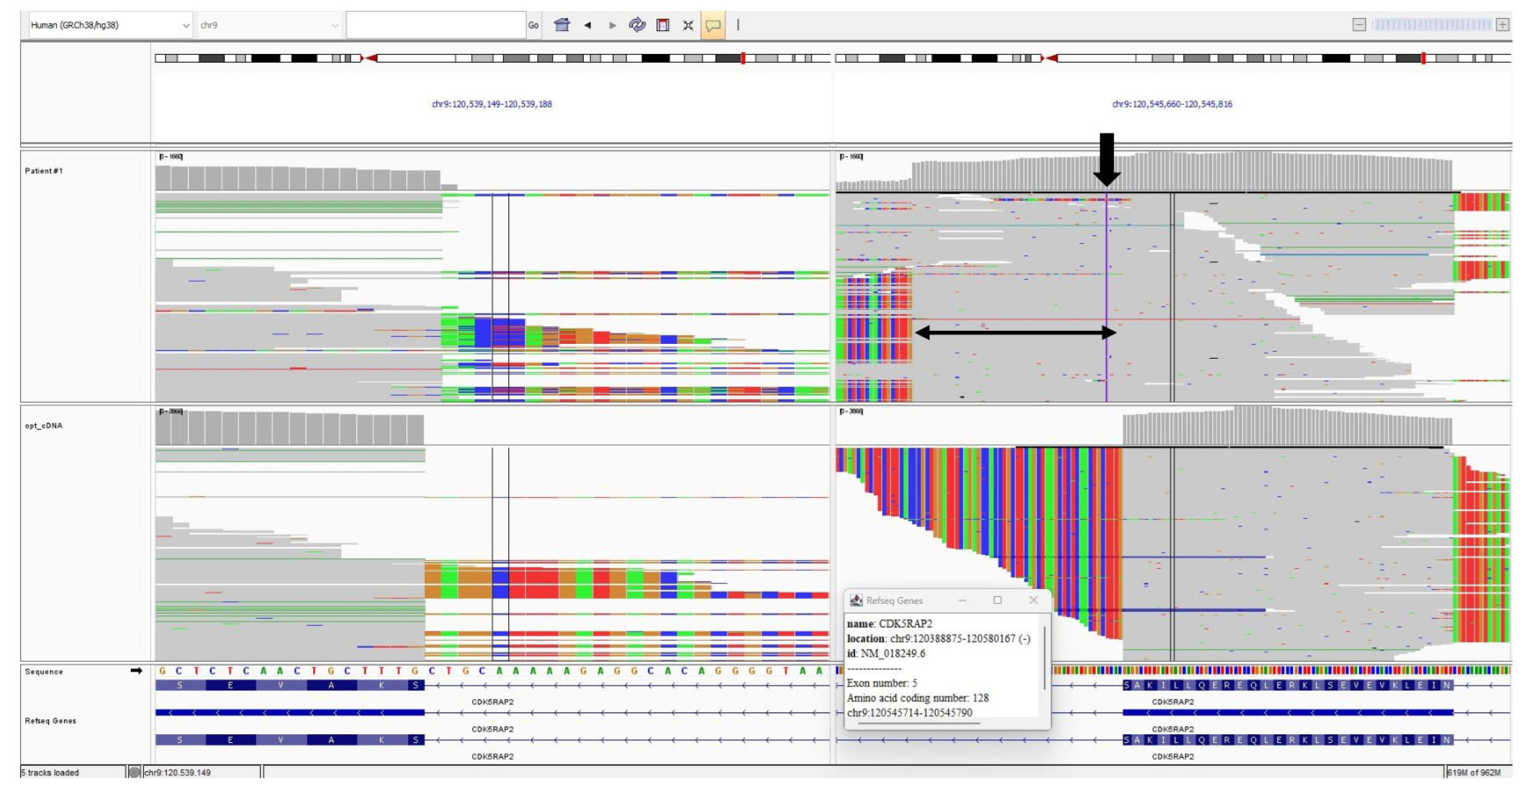Go forward to next locus
The height and width of the screenshot is (792, 1527).
pos(612,25)
